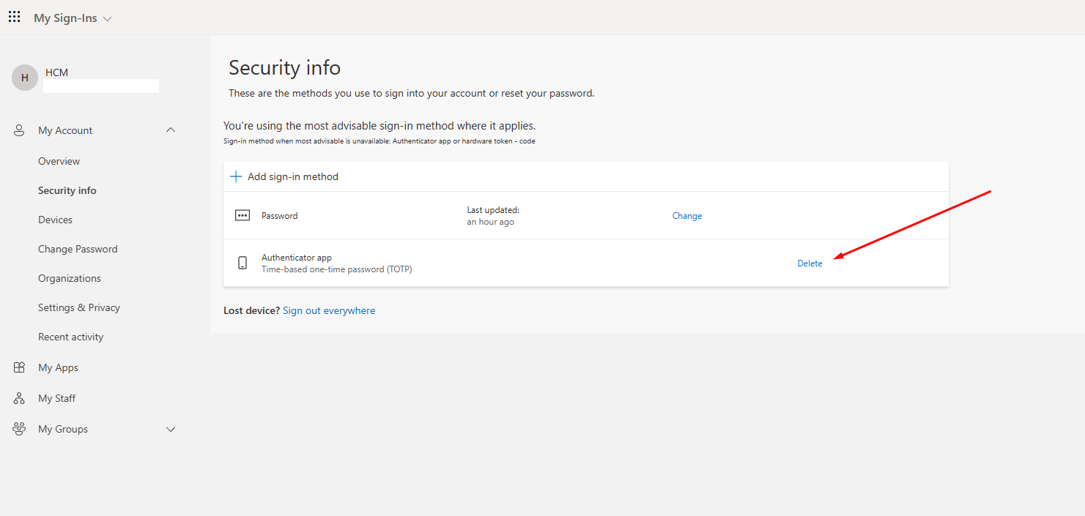This screenshot has height=516, width=1085.
Task: Select Change Password in the sidebar
Action: [78, 249]
